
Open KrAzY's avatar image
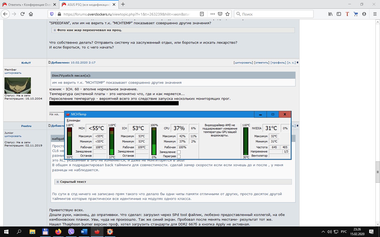pos(18,86)
